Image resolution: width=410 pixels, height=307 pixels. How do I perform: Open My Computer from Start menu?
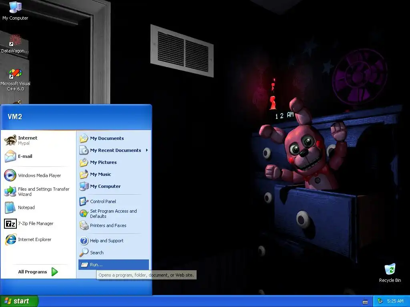tap(114, 186)
